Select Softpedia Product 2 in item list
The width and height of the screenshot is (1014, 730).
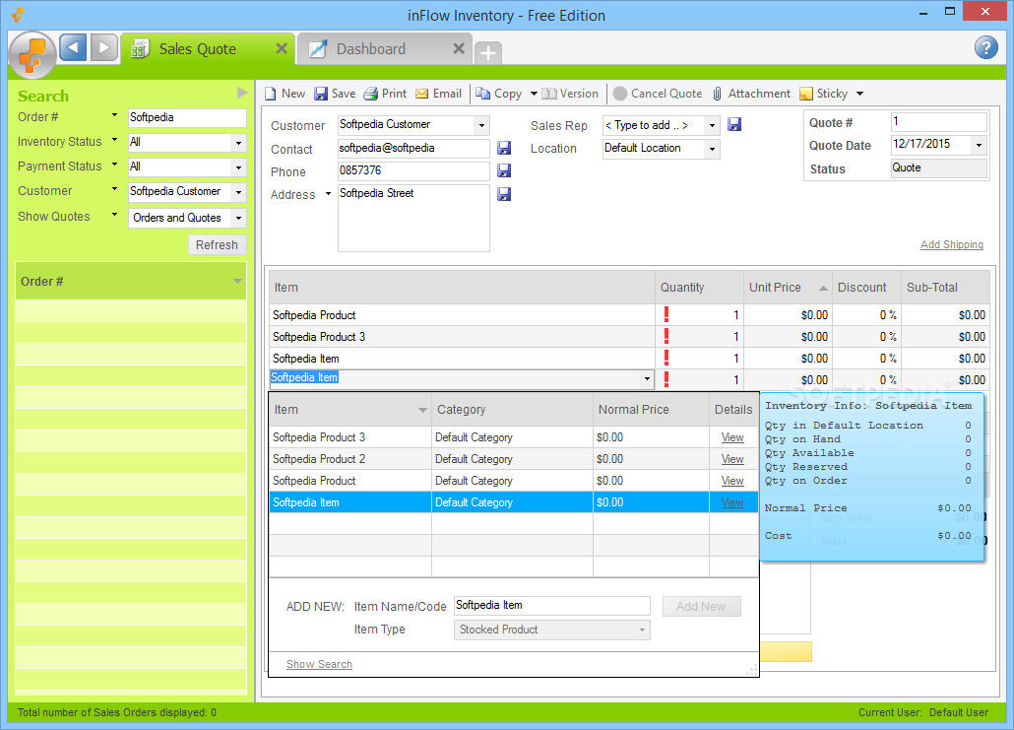tap(349, 459)
